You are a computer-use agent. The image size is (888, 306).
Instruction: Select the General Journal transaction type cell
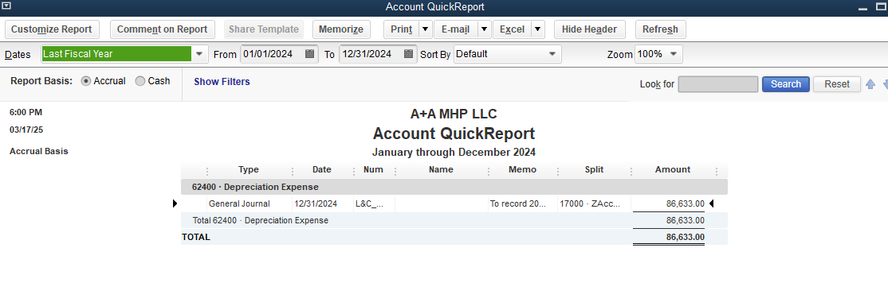click(239, 203)
